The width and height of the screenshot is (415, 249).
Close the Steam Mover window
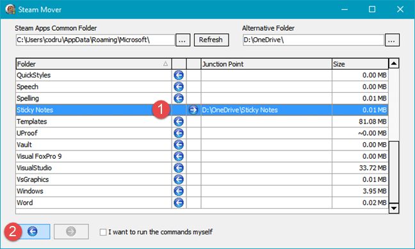(x=400, y=10)
